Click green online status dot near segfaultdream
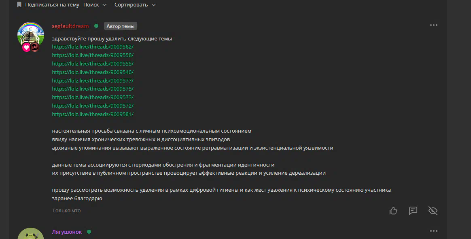Image resolution: width=471 pixels, height=239 pixels. point(96,26)
